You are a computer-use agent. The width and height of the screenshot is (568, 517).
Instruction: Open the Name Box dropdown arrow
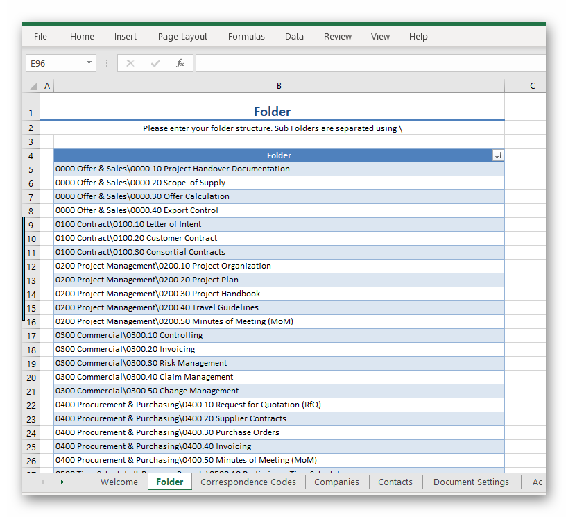pyautogui.click(x=89, y=62)
